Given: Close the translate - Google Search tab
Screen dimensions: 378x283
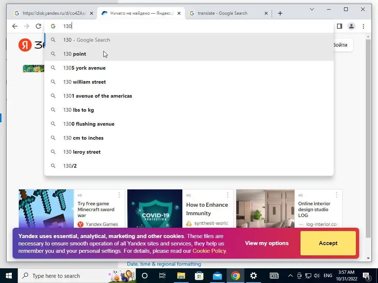Looking at the screenshot, I should [266, 14].
